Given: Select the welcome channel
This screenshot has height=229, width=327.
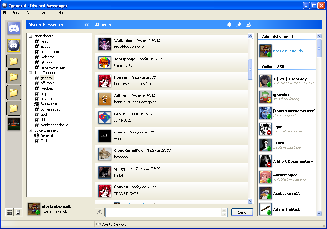Looking at the screenshot, I should point(47,57).
